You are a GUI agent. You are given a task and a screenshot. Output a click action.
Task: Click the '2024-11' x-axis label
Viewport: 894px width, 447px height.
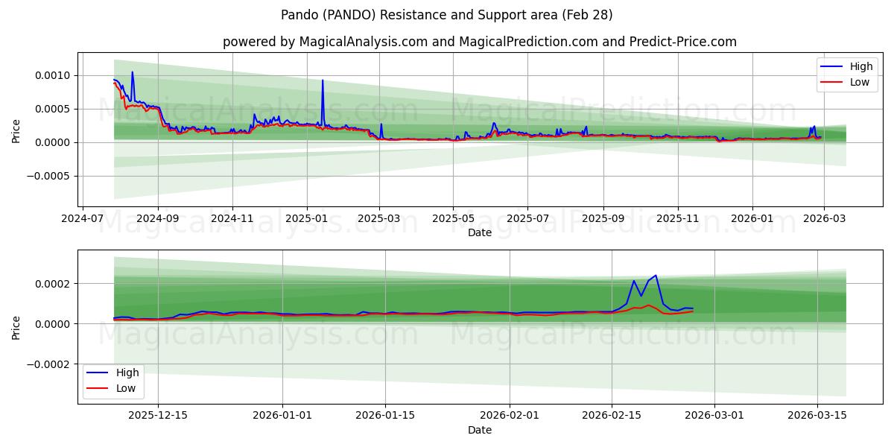[x=232, y=219]
